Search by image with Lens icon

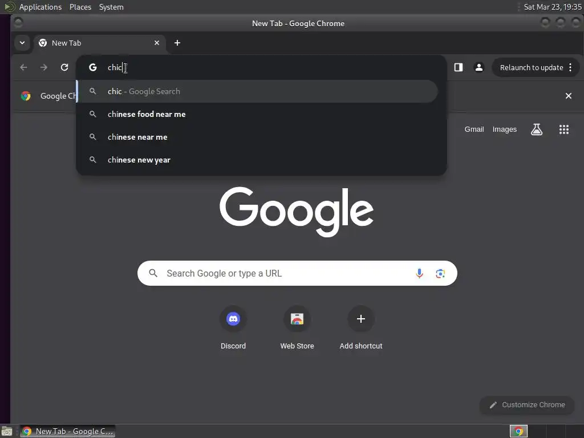[x=440, y=273]
